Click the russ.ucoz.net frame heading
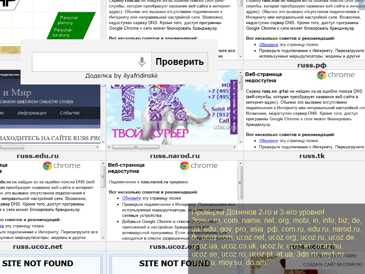The width and height of the screenshot is (365, 274). click(38, 247)
